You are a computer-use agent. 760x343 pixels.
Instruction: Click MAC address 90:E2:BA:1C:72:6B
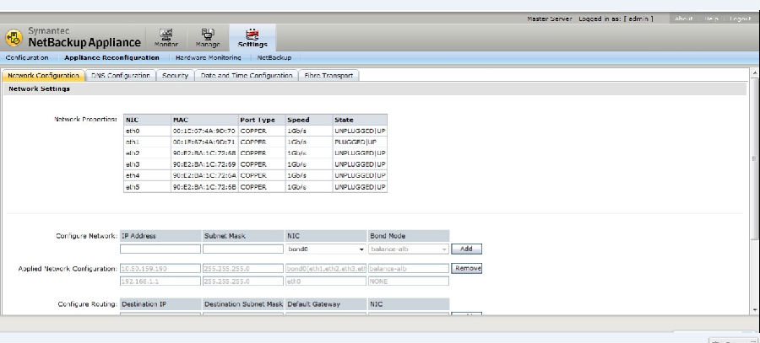coord(204,187)
